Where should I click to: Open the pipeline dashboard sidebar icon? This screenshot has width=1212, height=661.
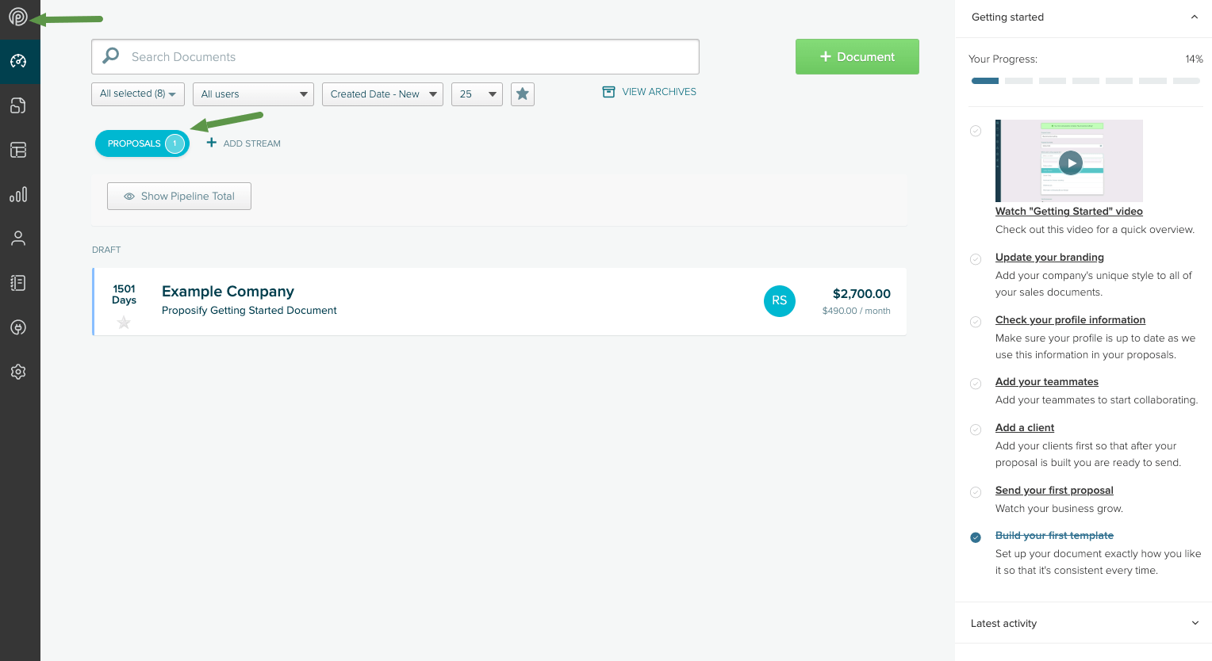point(18,61)
